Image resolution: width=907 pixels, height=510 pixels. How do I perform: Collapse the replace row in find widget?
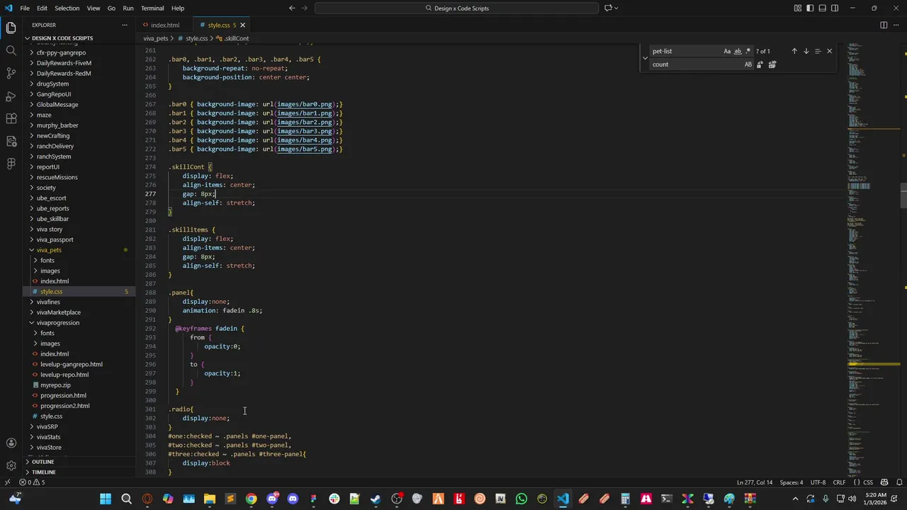click(645, 57)
